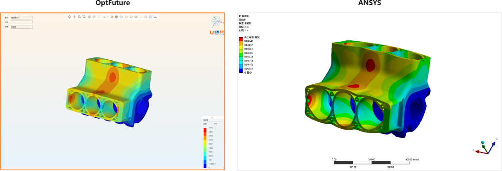502x171 pixels.
Task: Open the third result dropdown in top-left panel
Action: (21, 27)
